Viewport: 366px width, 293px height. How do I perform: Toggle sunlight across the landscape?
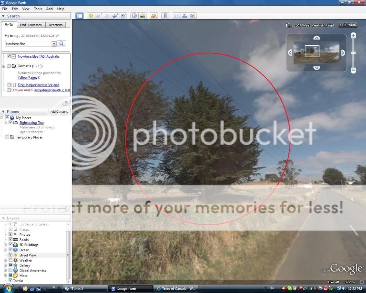pos(142,16)
